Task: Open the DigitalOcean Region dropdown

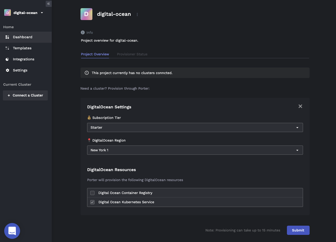Action: 195,150
